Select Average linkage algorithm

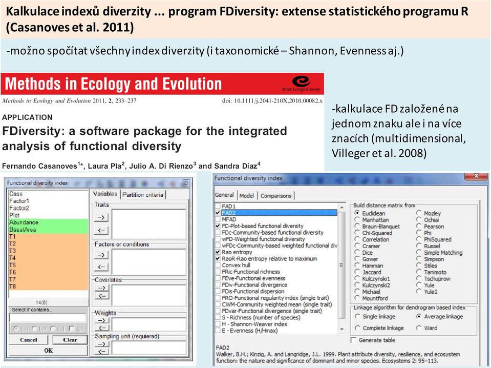419,316
